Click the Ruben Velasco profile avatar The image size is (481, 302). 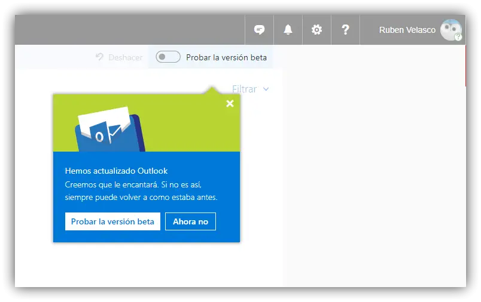451,30
